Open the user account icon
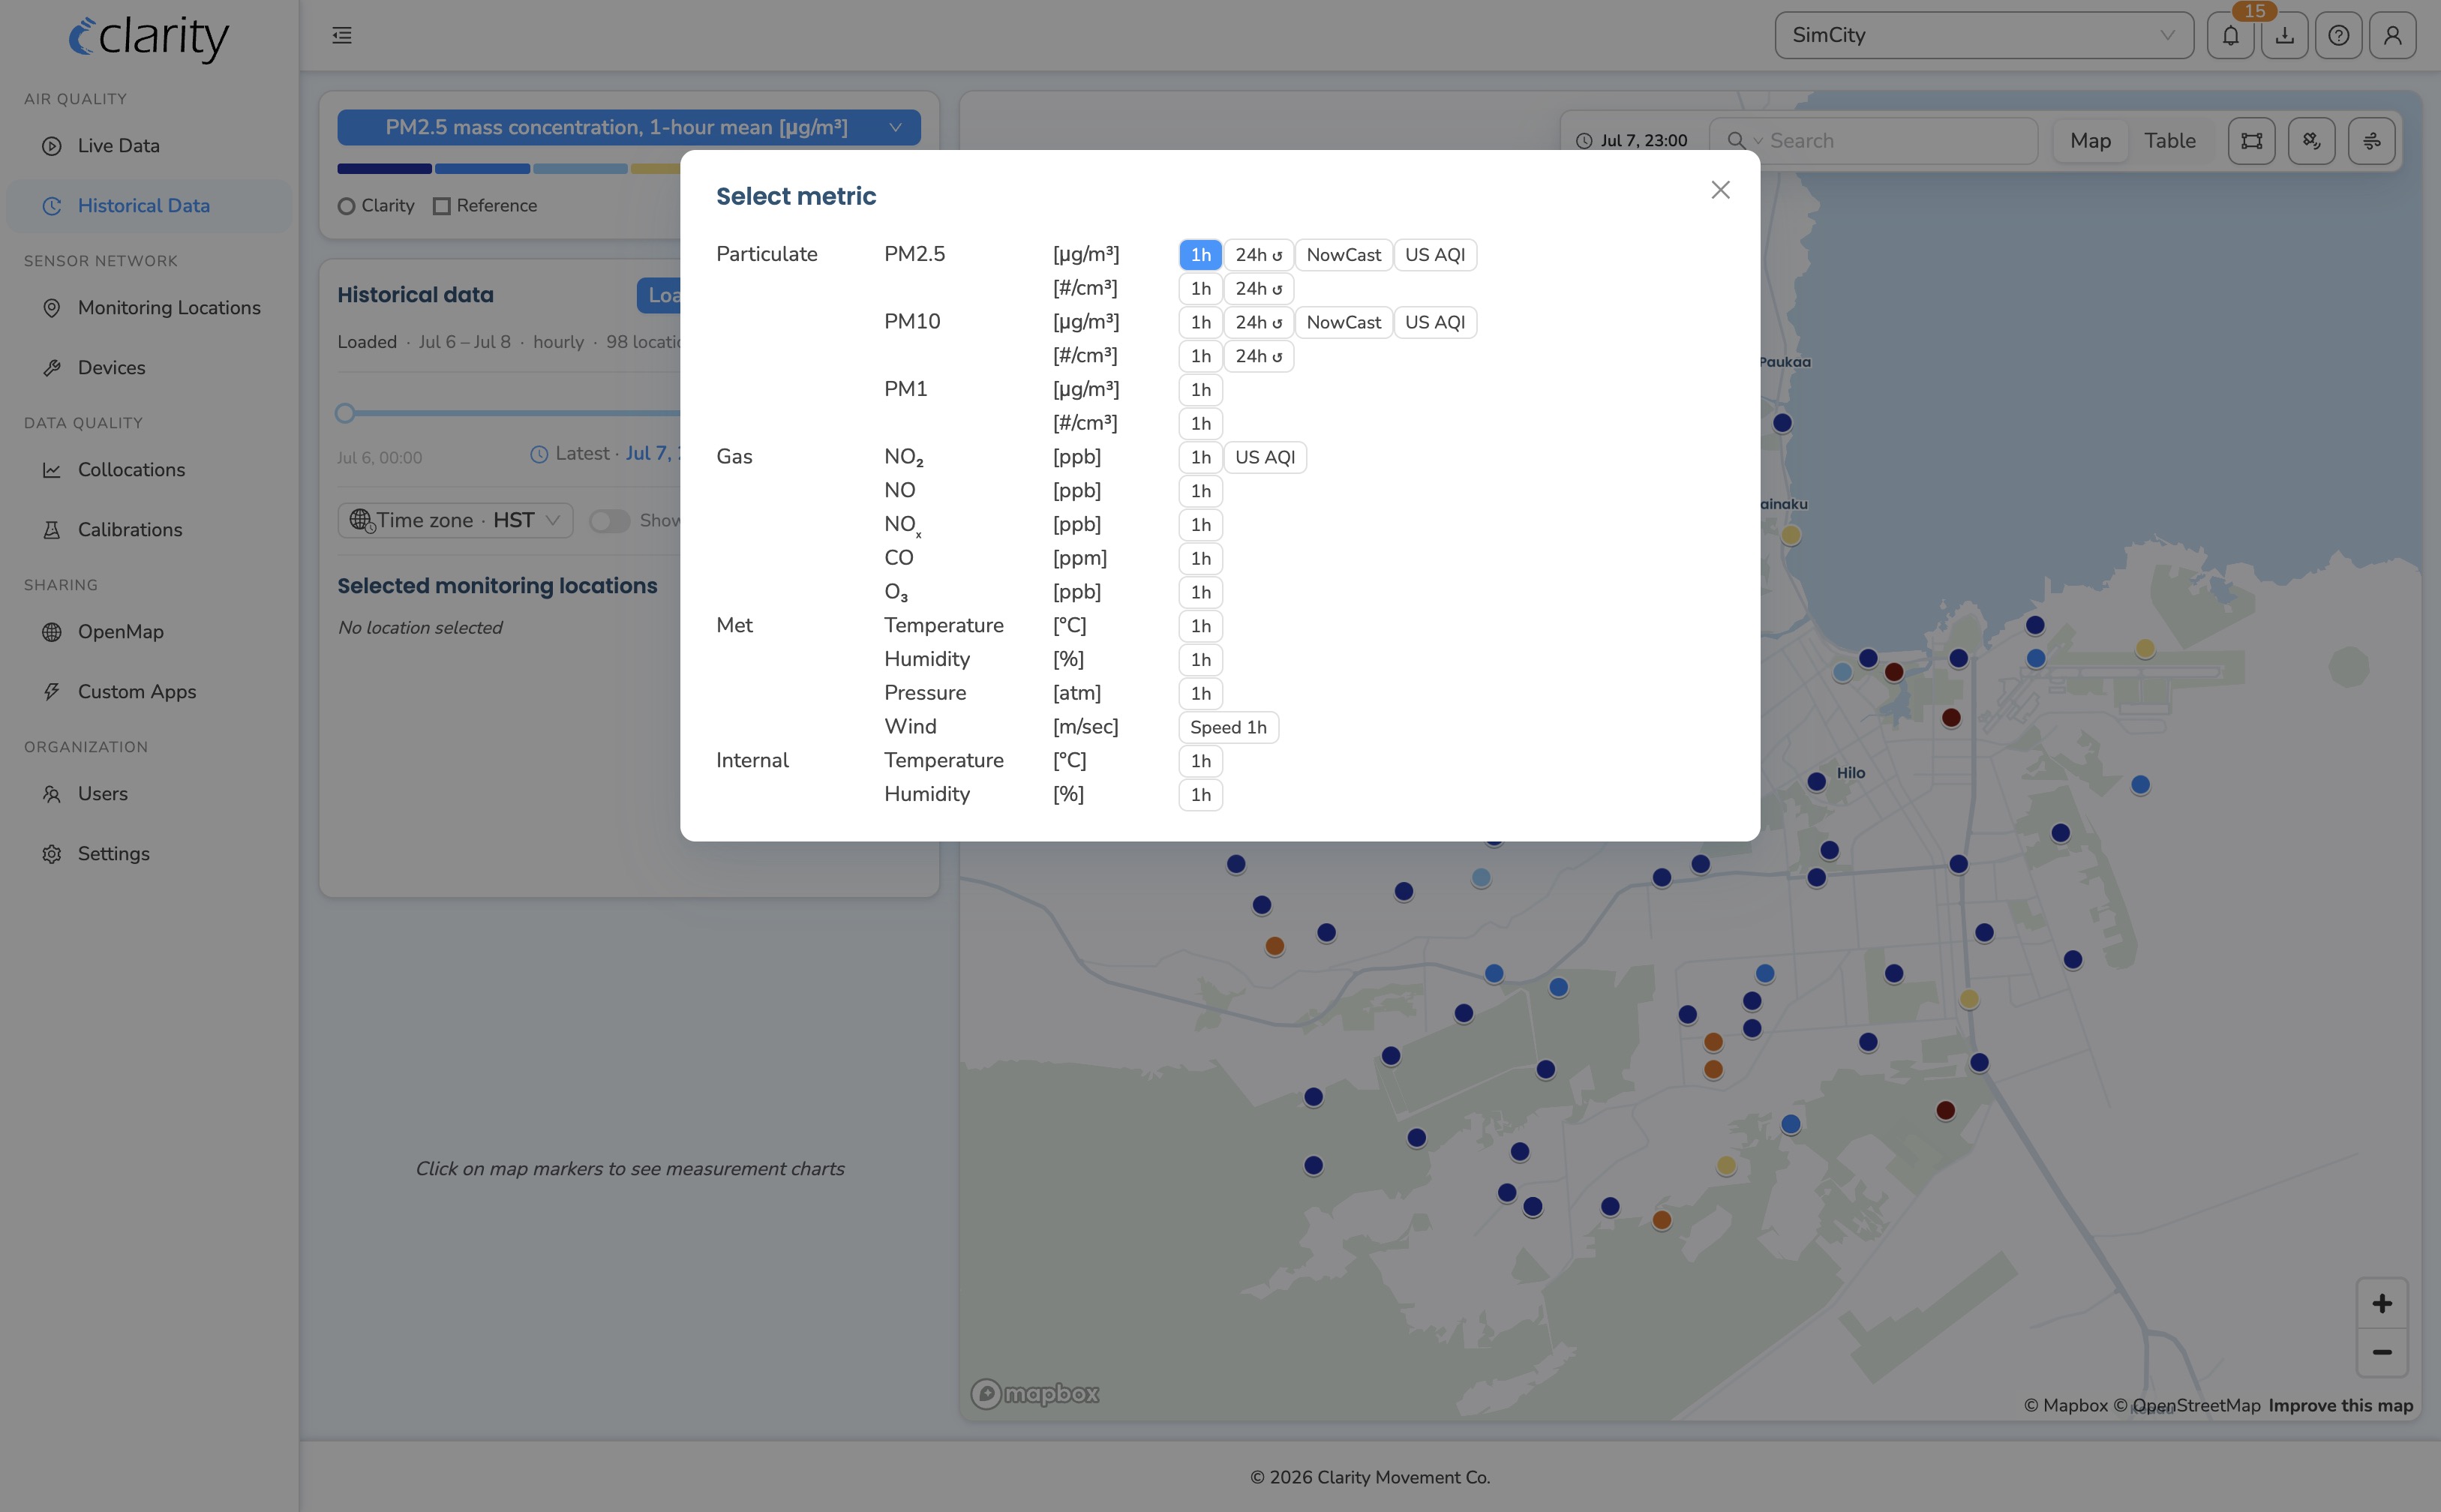Screen dimensions: 2441x1512 (2393, 36)
